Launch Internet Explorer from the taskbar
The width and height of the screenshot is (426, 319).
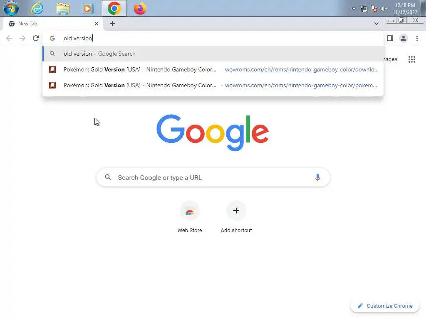[37, 8]
